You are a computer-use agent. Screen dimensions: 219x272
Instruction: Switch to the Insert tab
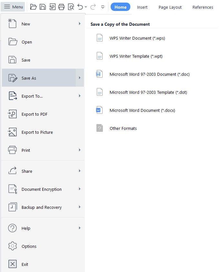pos(142,7)
